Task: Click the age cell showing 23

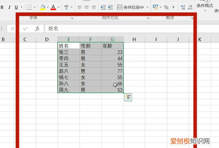Action: [x=112, y=52]
